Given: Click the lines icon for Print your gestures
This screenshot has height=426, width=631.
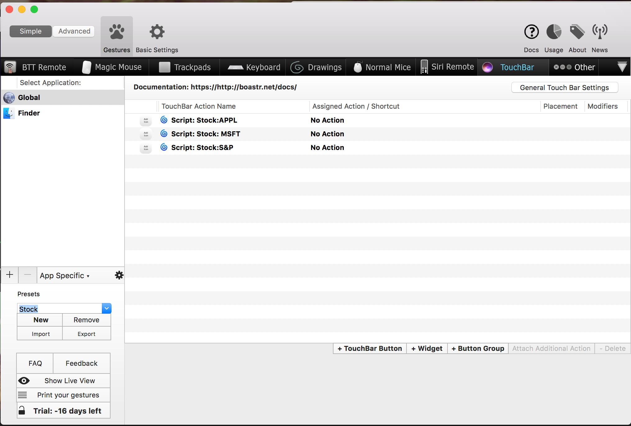Looking at the screenshot, I should pos(22,395).
